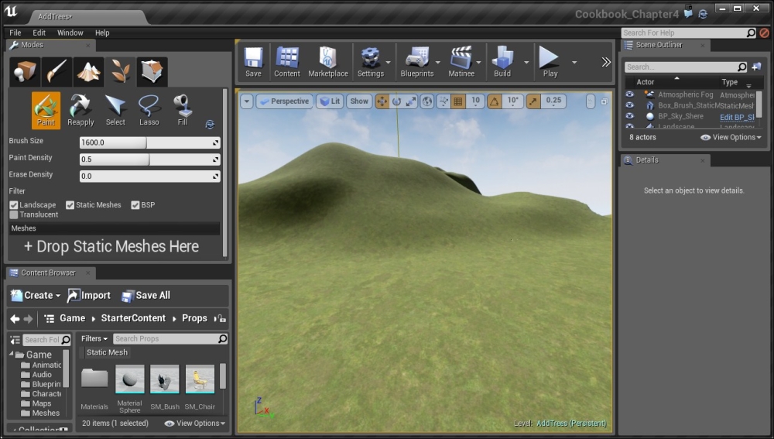Open the Perspective view dropdown
This screenshot has height=439, width=774.
coord(285,101)
